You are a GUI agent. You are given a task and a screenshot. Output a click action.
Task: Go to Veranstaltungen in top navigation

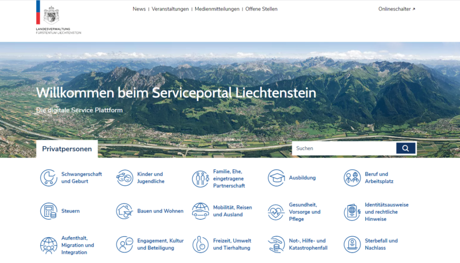click(x=170, y=9)
